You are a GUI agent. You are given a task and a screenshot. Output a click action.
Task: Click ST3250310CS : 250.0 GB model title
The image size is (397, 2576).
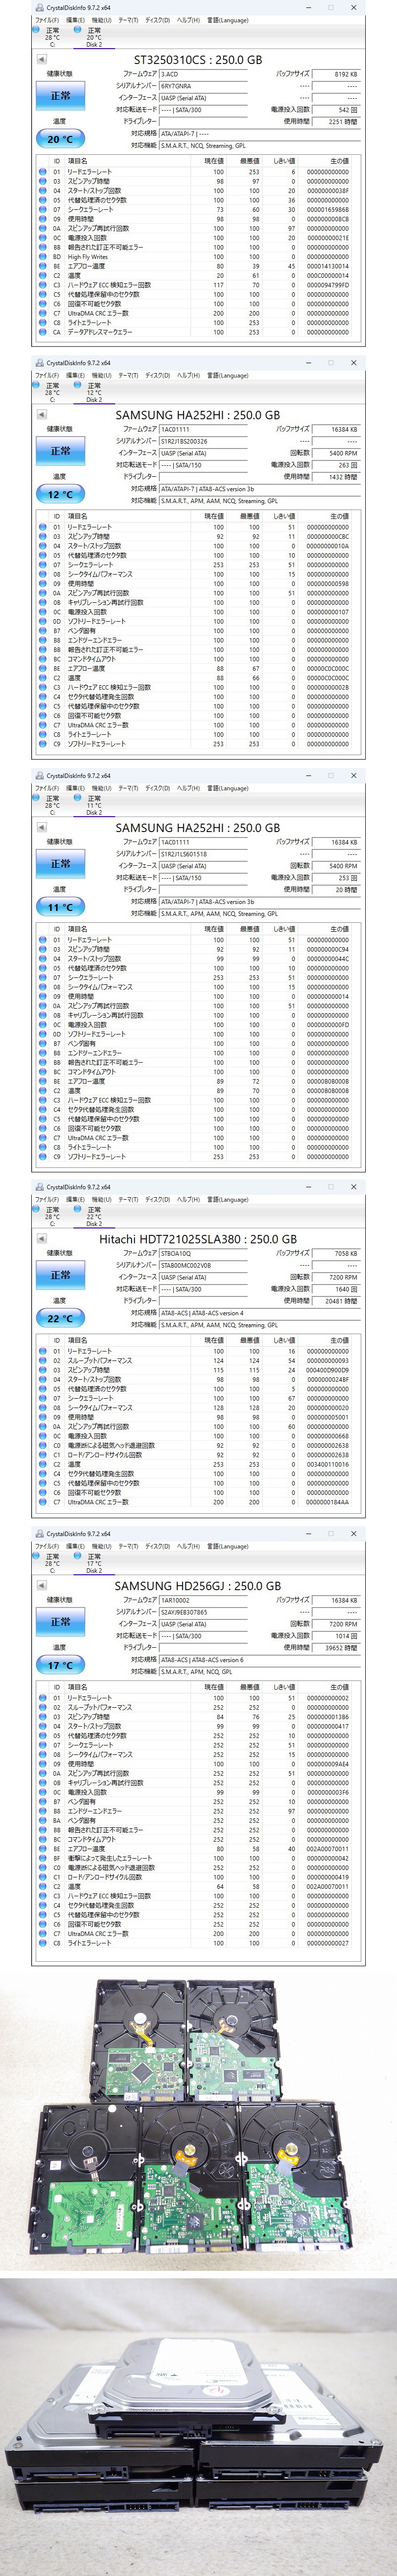click(198, 60)
